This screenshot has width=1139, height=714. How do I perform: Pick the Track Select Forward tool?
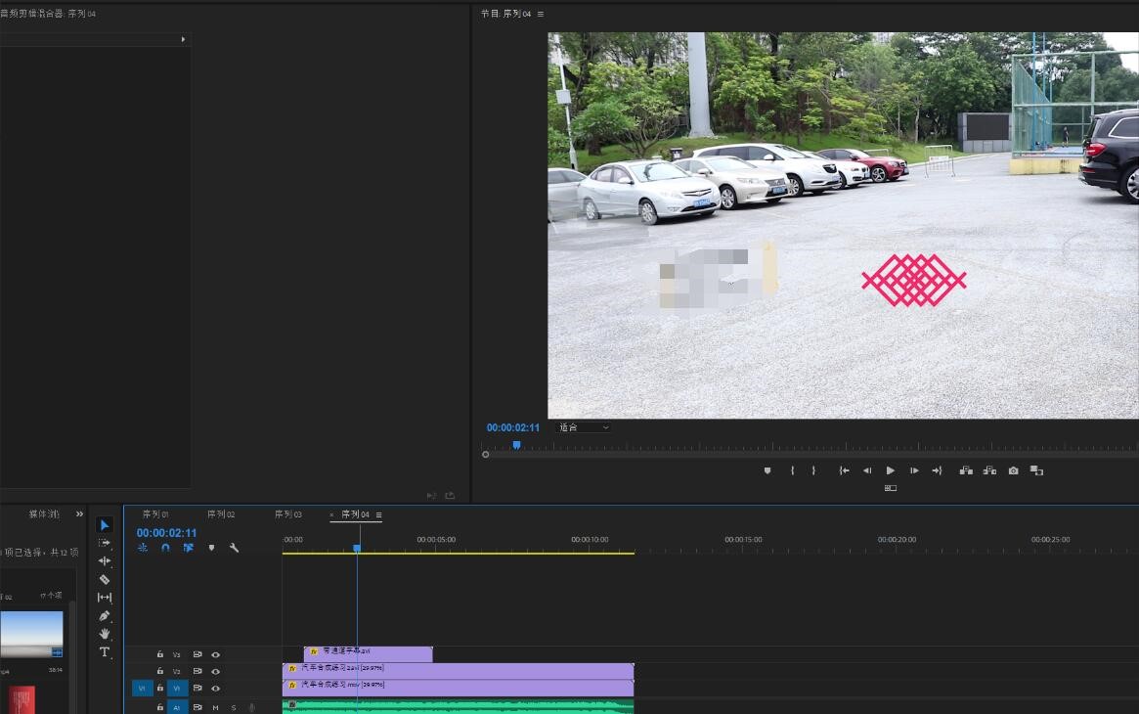pos(105,543)
